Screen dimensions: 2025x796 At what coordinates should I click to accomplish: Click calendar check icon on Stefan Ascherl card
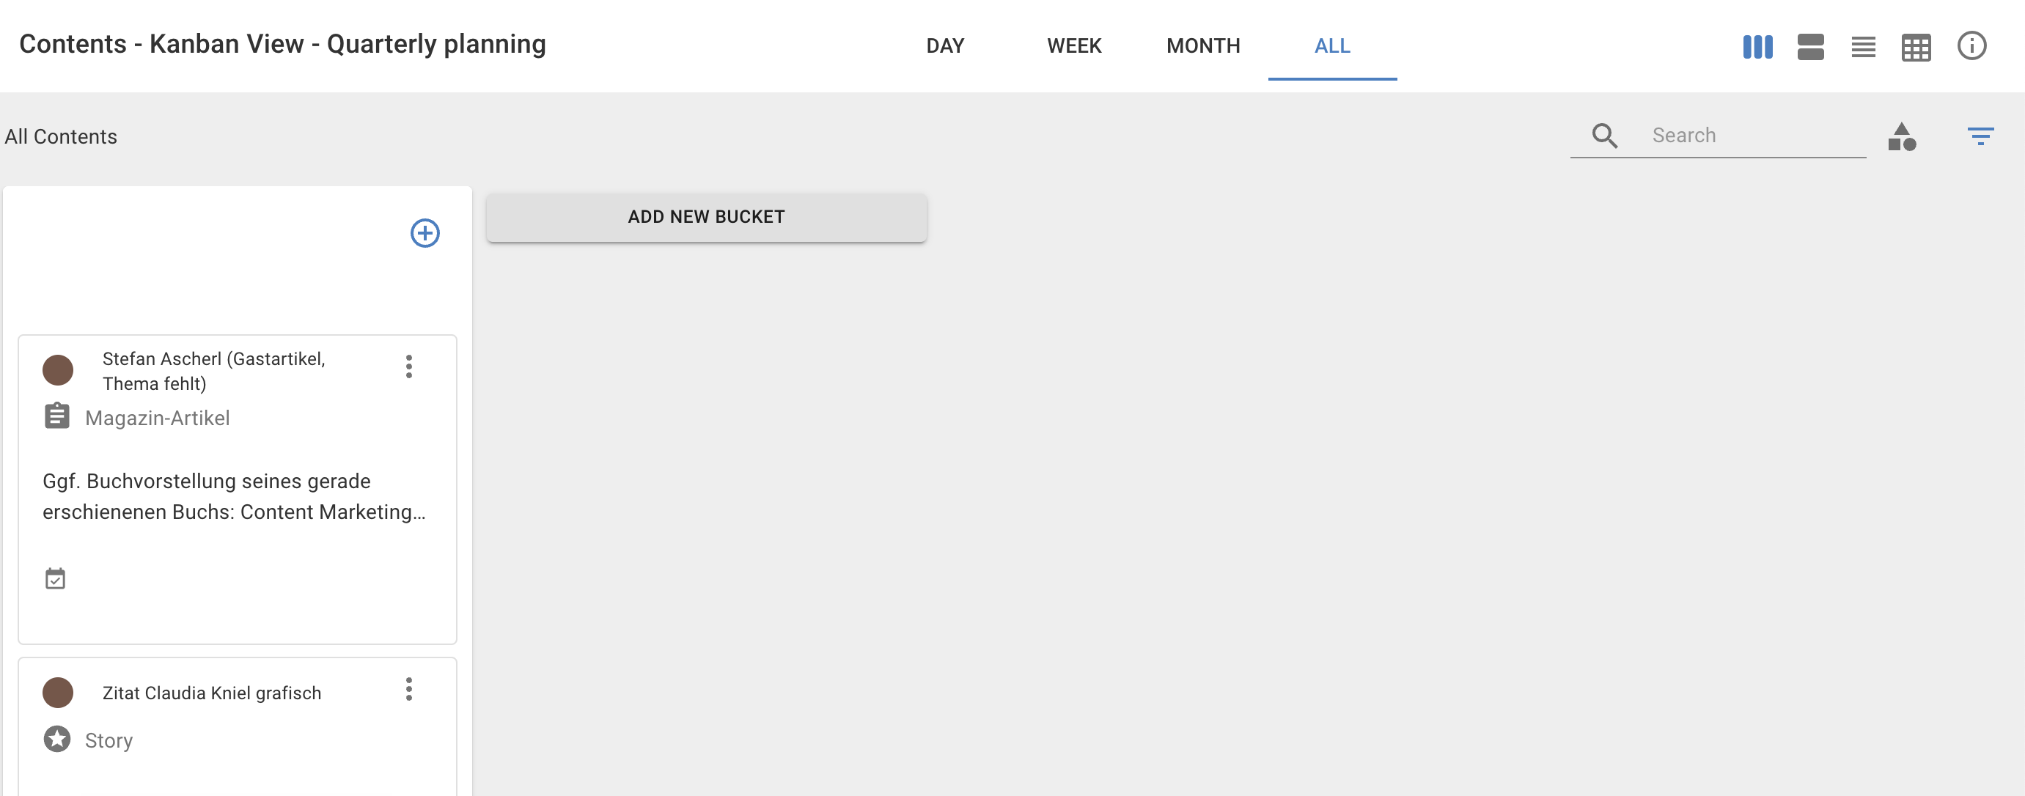coord(55,578)
